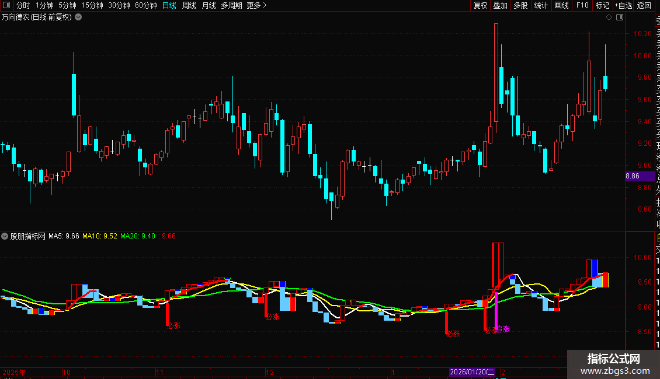Screen dimensions: 660x379
Task: Click month 11 on the time axis
Action: pos(159,372)
